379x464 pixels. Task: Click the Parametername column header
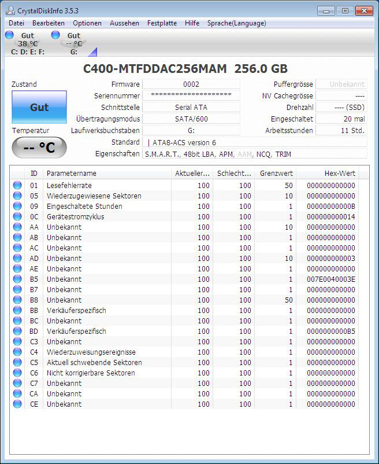click(x=107, y=173)
